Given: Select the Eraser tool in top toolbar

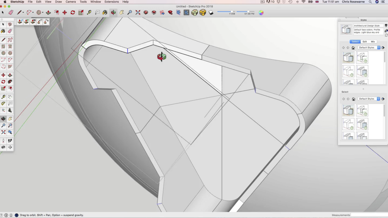Looking at the screenshot, I should click(x=11, y=12).
